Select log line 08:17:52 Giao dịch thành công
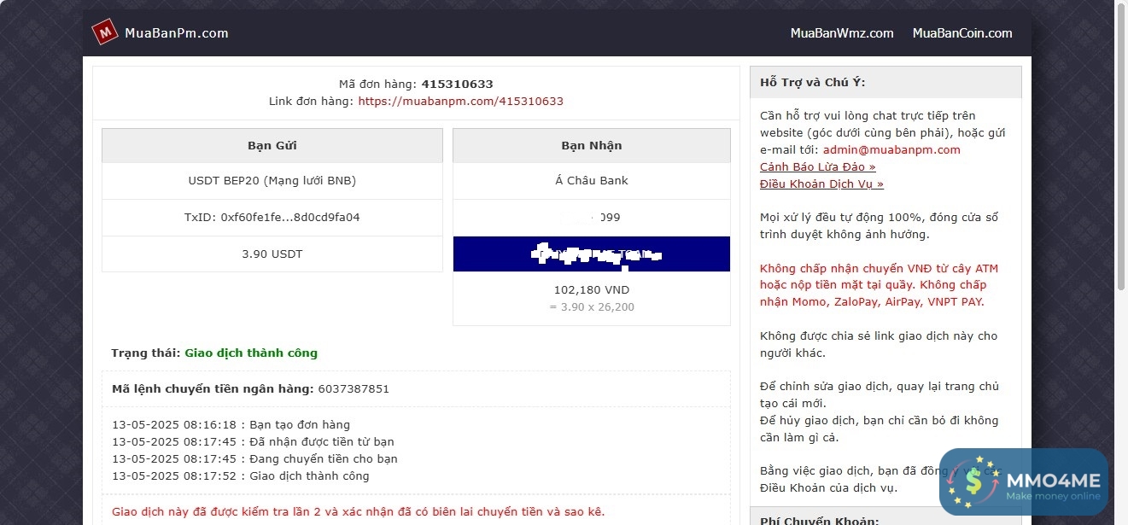This screenshot has height=525, width=1128. coord(241,475)
